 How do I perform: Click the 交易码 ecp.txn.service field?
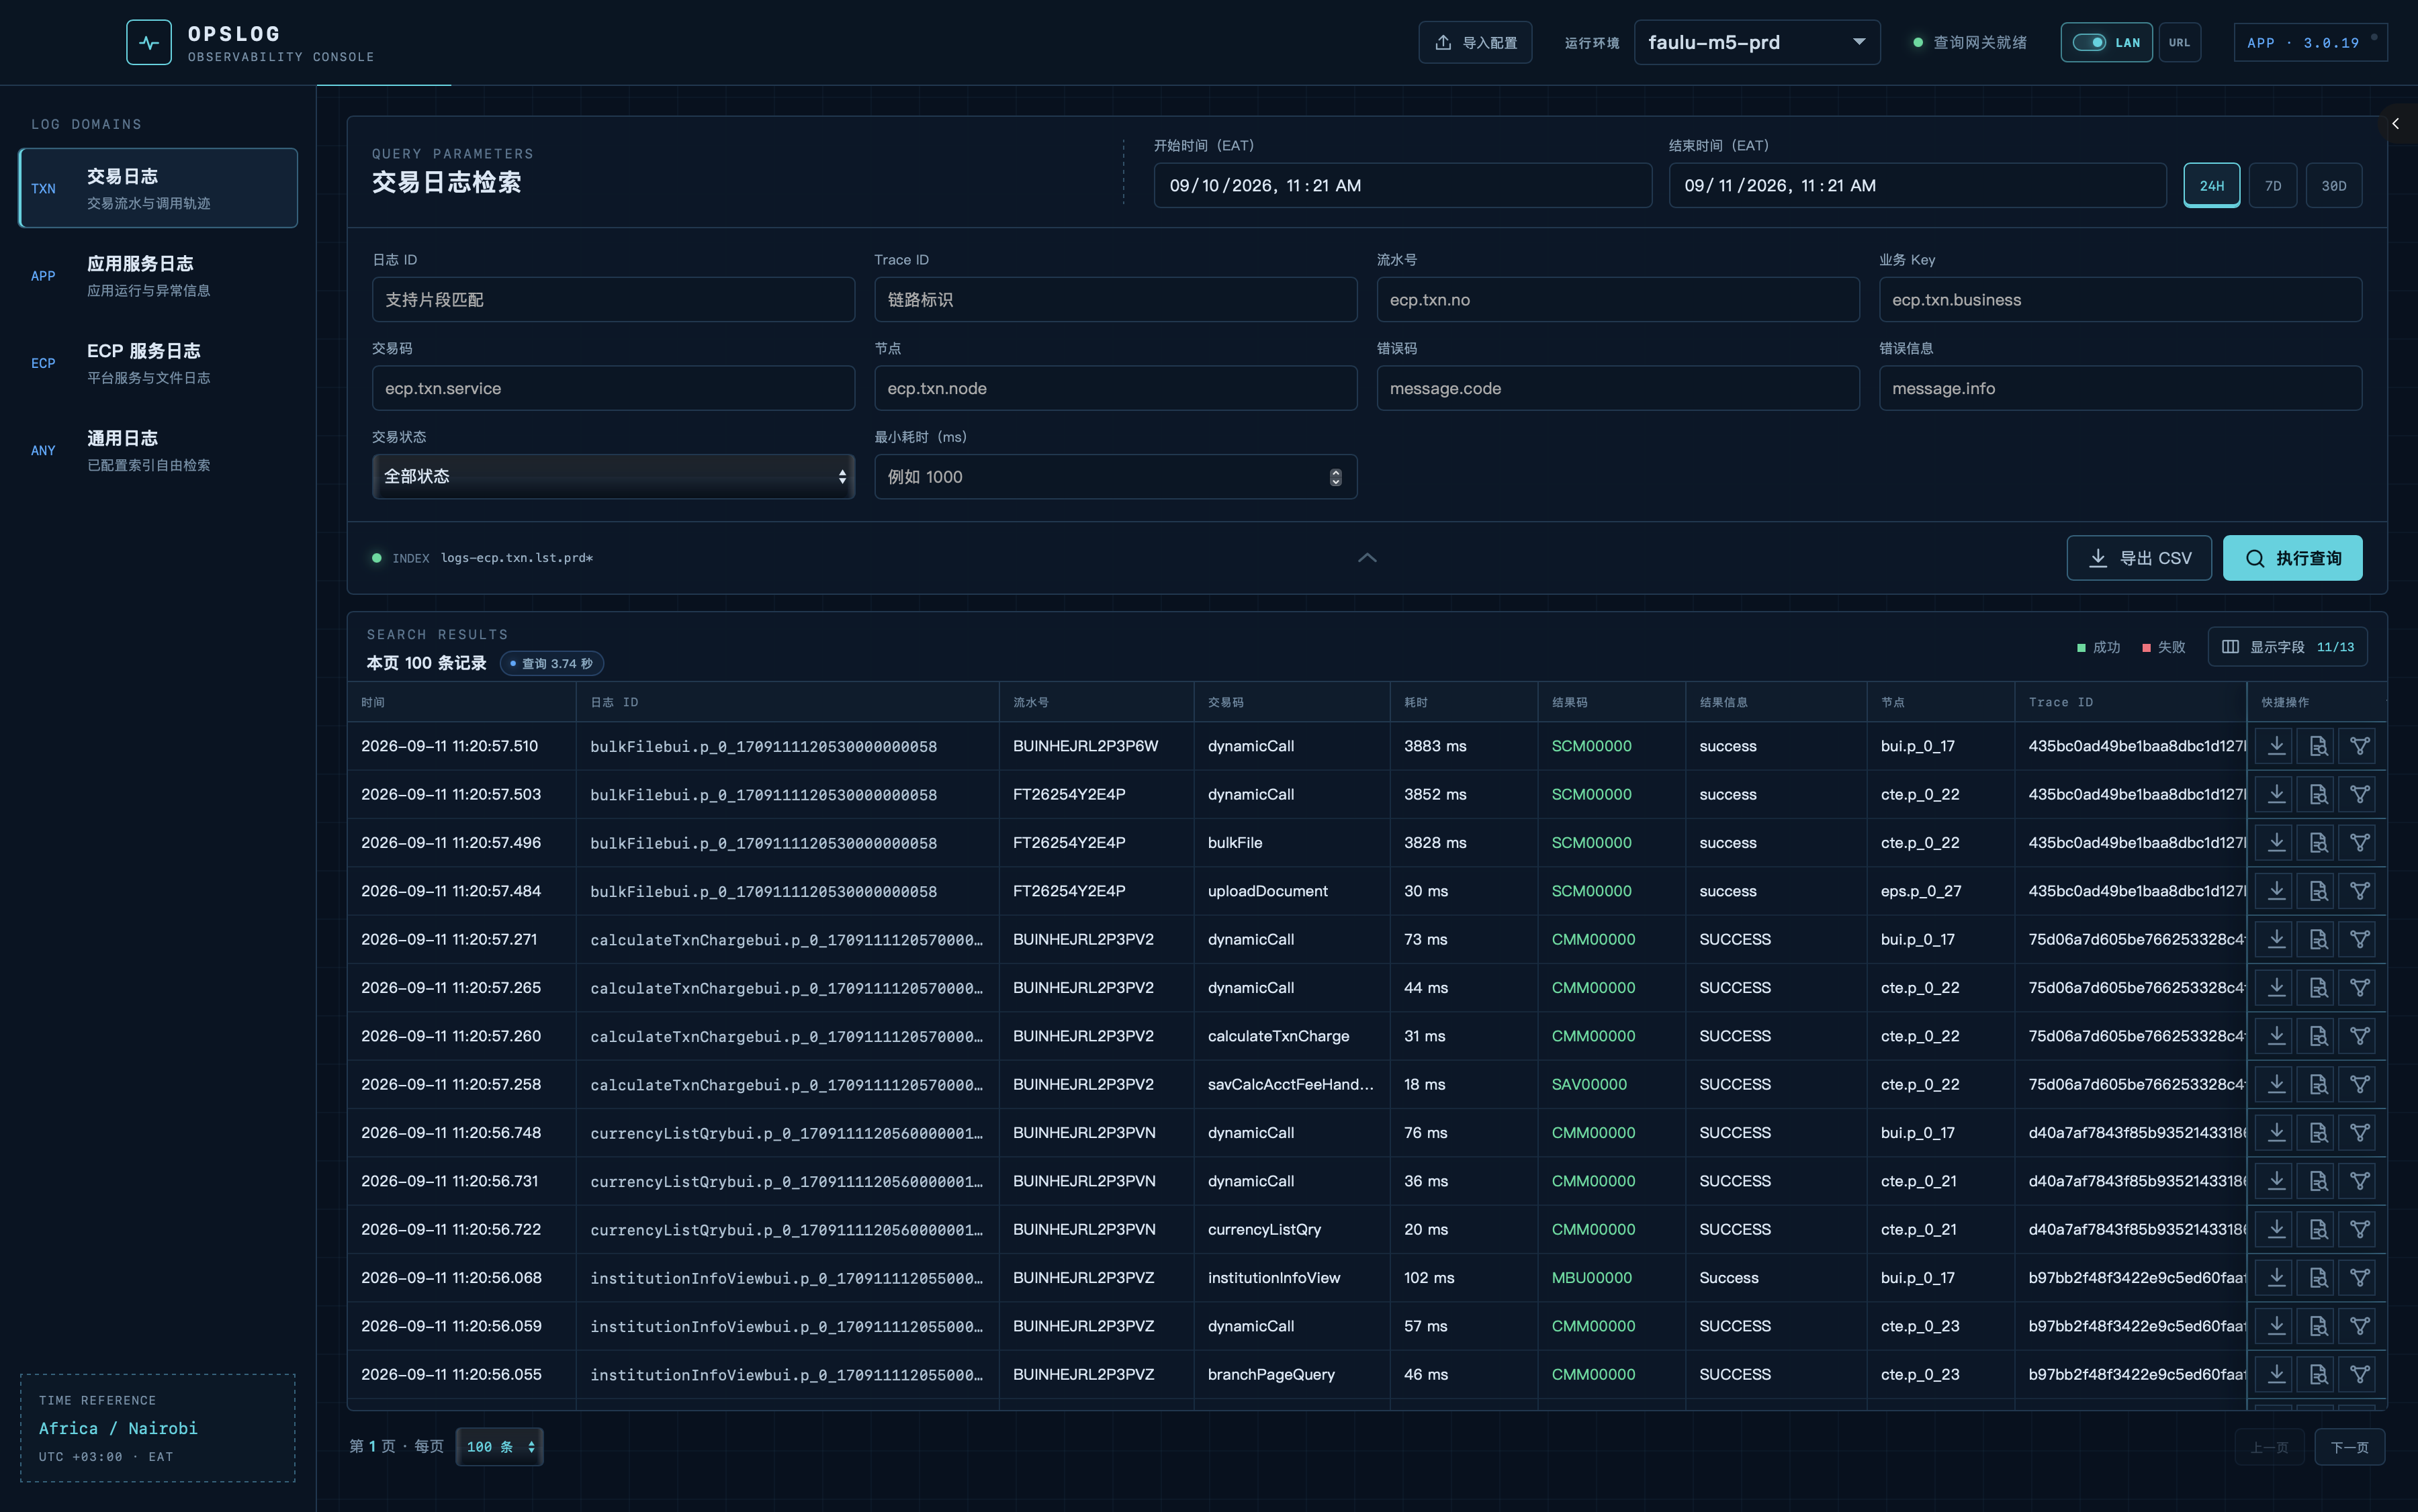point(613,388)
